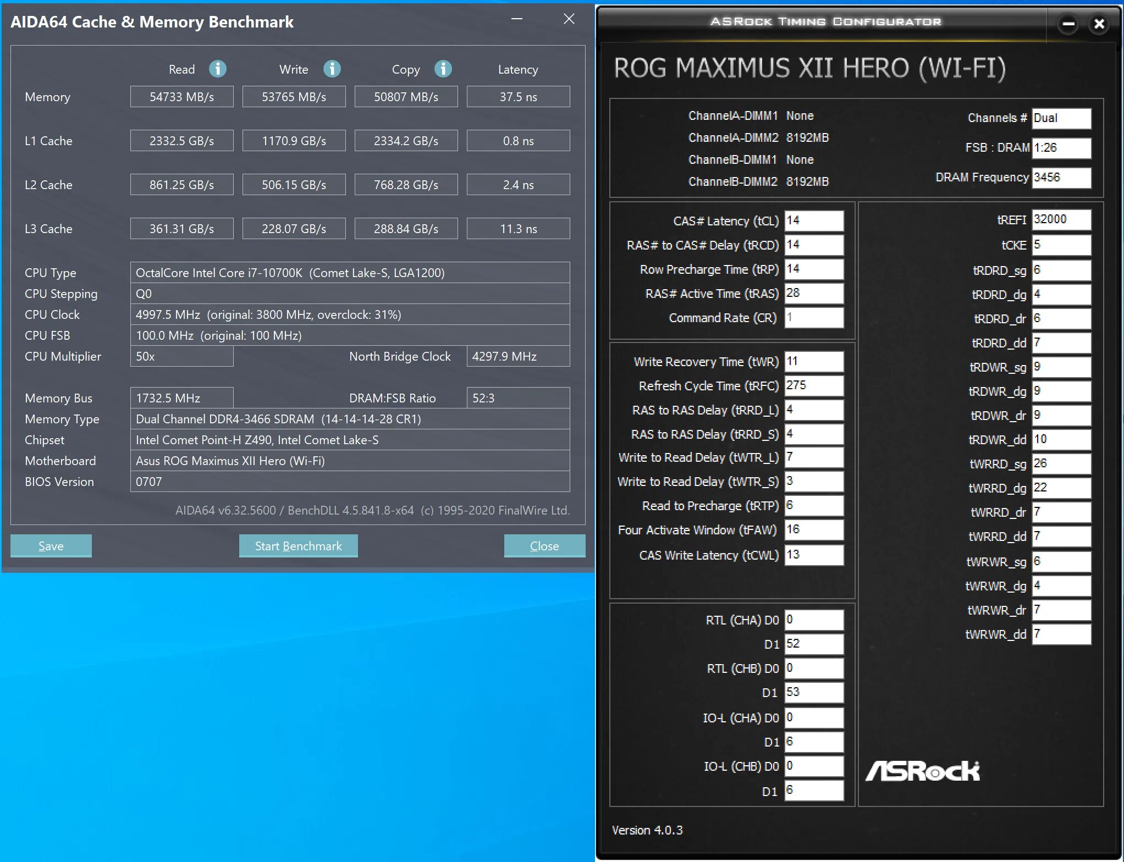
Task: Click the Channels # Dual field
Action: (1061, 118)
